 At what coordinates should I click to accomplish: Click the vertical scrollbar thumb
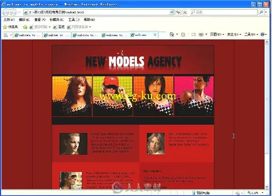pyautogui.click(x=267, y=100)
